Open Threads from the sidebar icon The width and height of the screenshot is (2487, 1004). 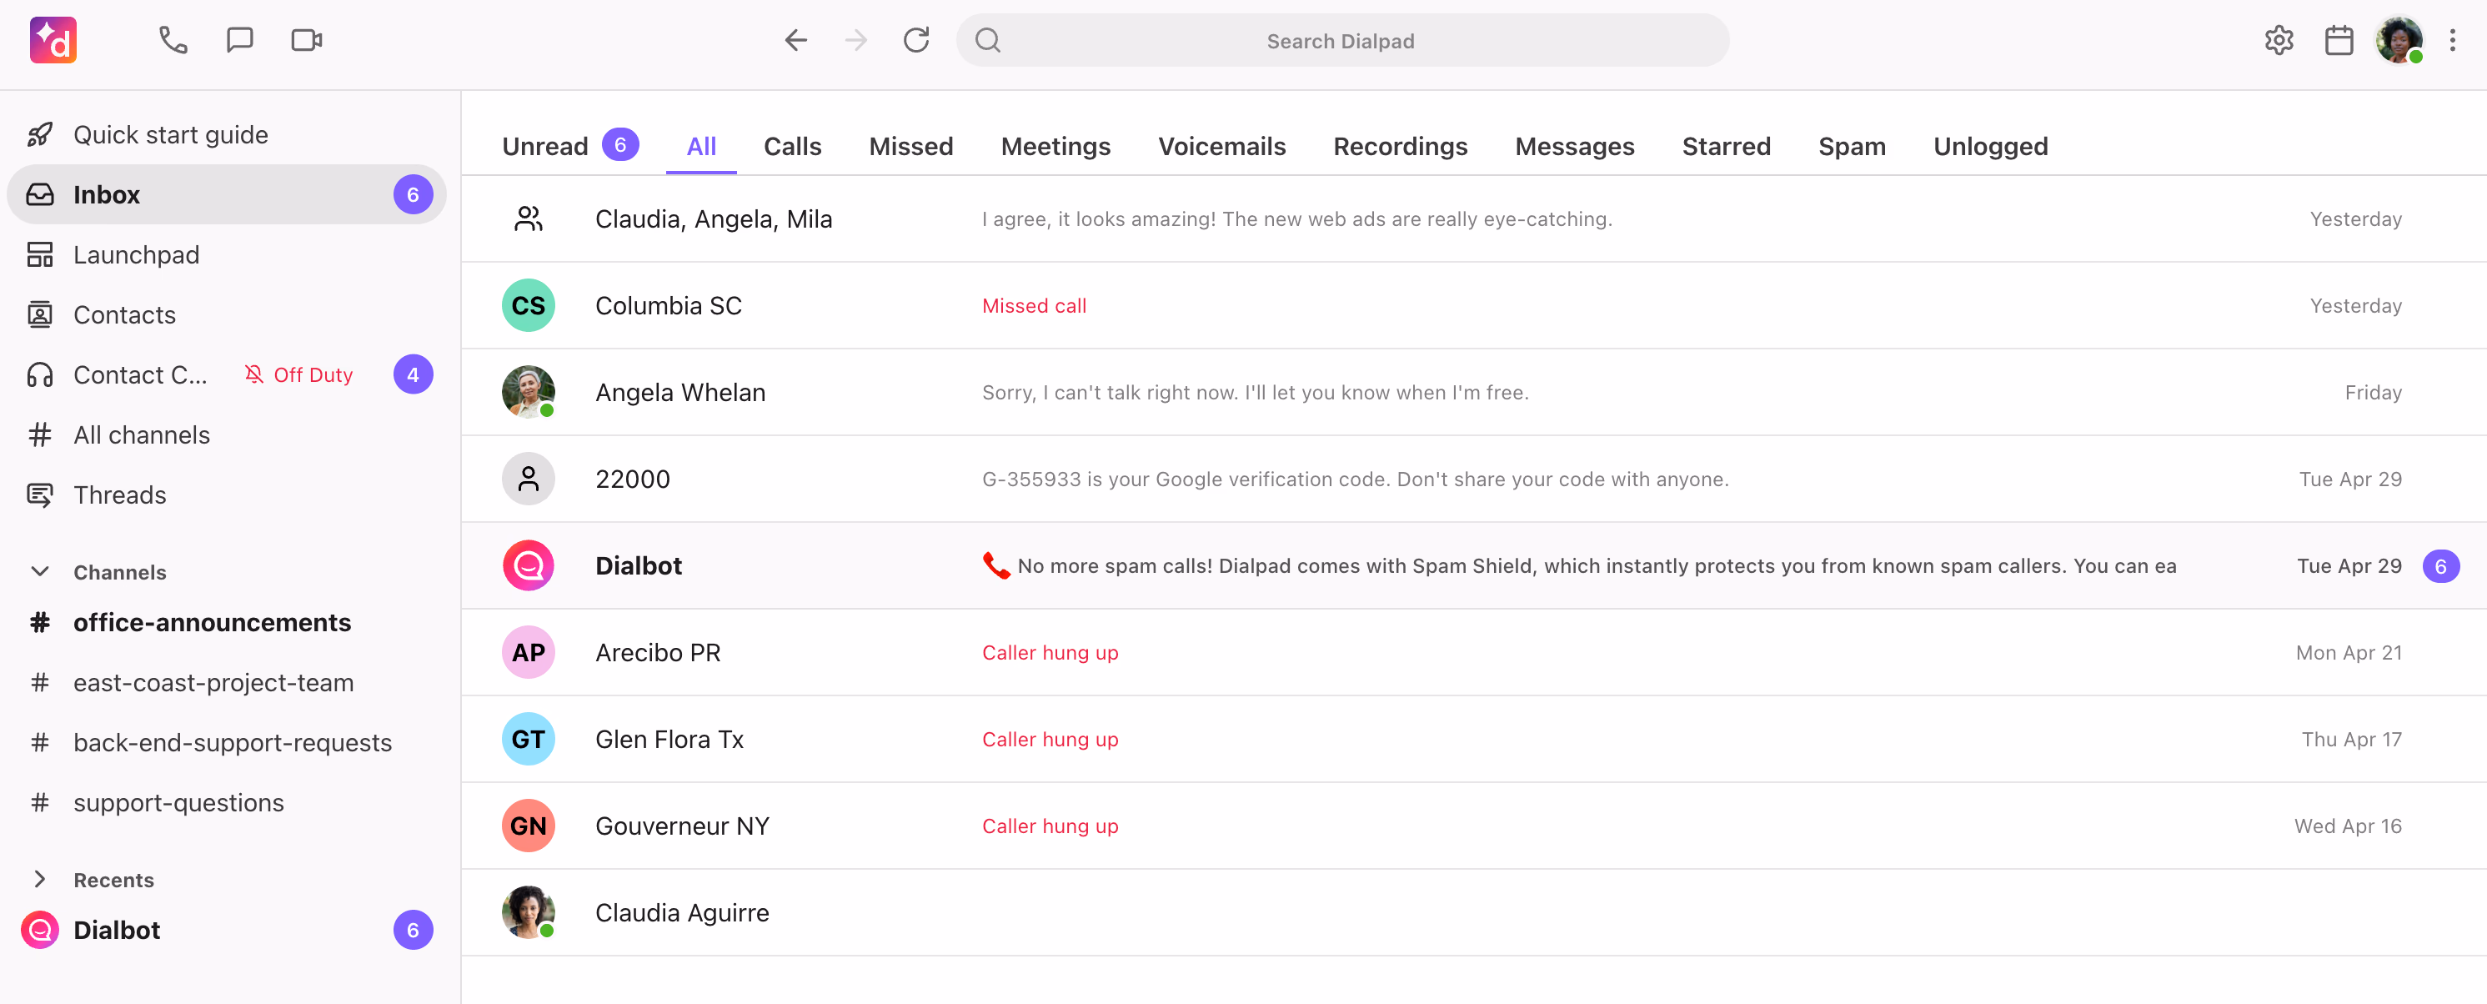coord(39,494)
